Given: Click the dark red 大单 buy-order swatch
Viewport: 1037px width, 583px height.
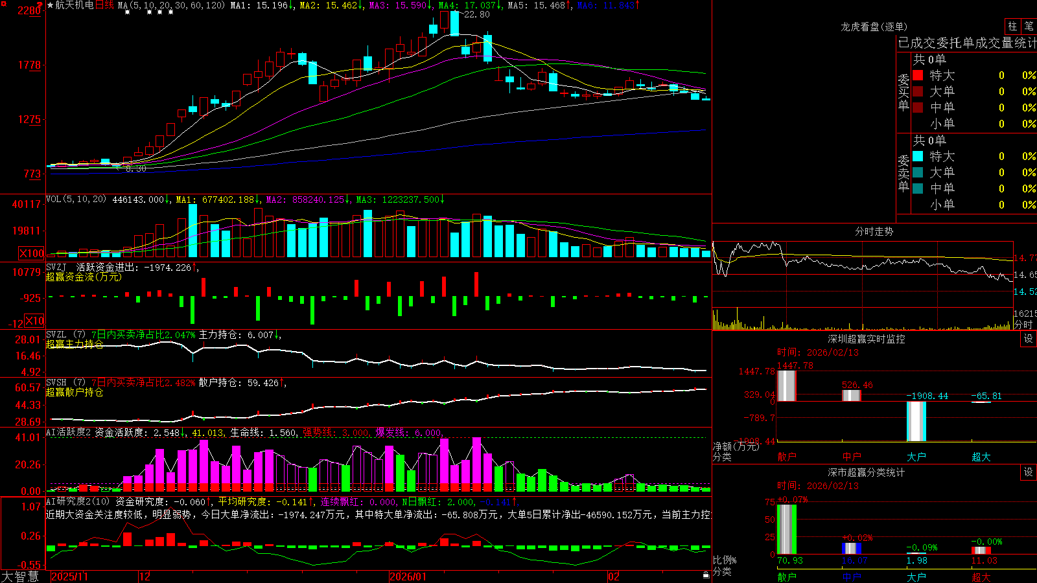Looking at the screenshot, I should (x=918, y=91).
